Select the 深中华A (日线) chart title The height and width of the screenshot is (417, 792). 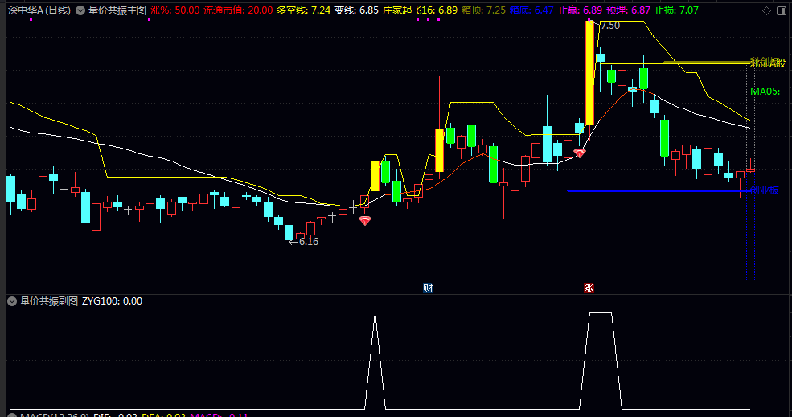coord(39,10)
